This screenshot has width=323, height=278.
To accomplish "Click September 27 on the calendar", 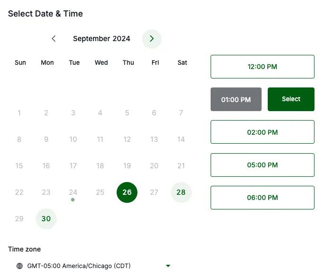I will [154, 192].
